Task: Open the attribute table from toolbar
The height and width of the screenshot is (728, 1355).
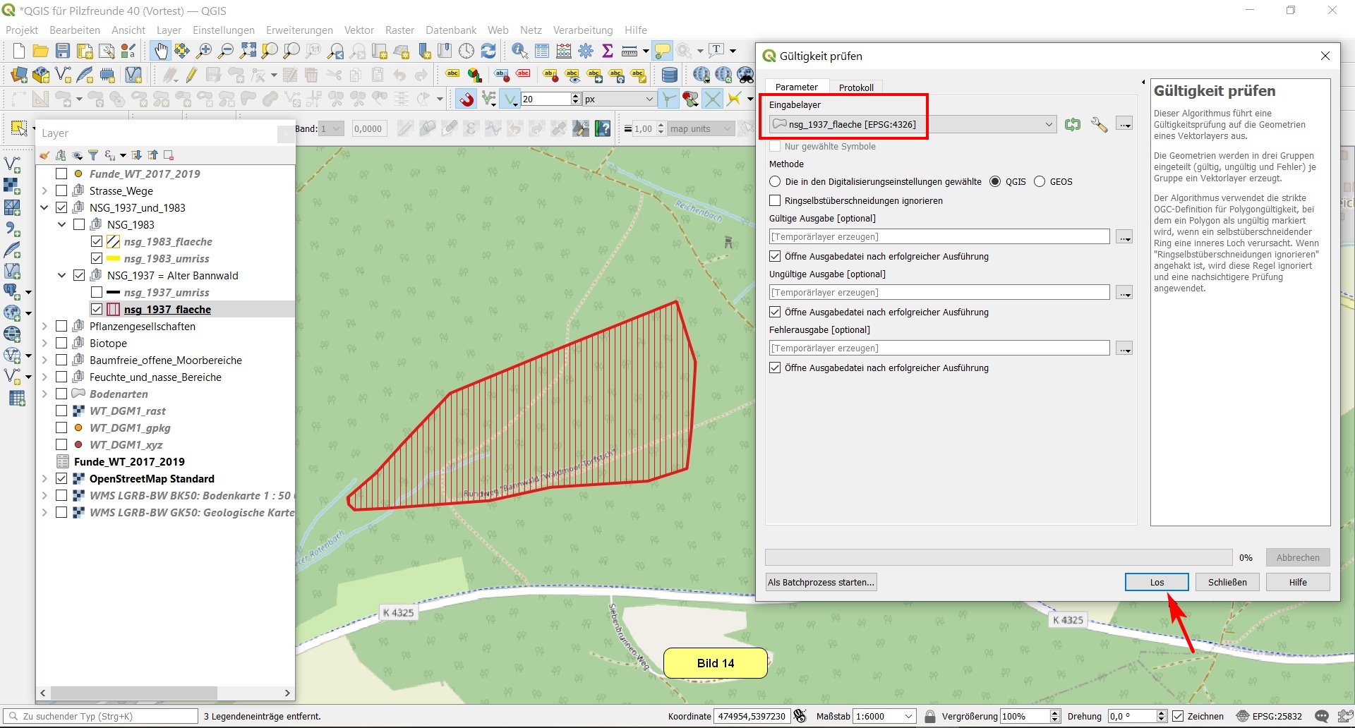Action: (542, 51)
